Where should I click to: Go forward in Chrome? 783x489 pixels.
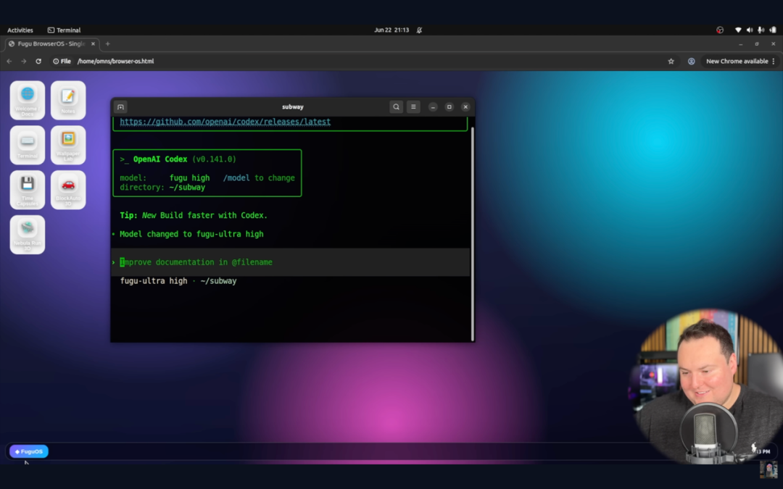click(23, 62)
